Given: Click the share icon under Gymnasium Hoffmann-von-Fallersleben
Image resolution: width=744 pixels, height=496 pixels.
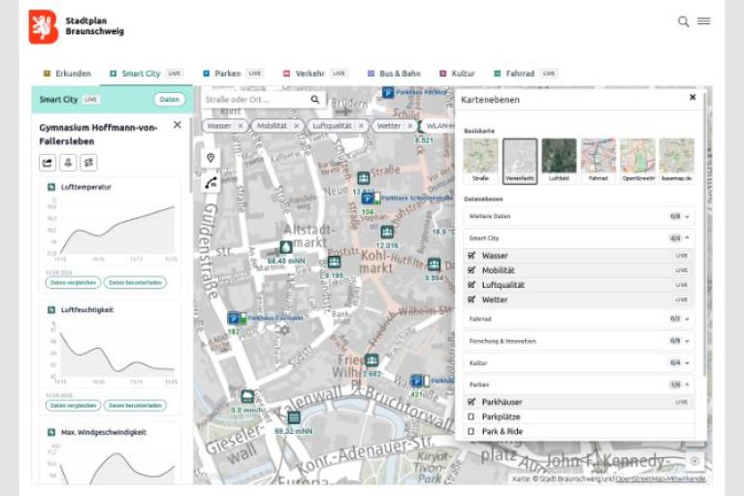Looking at the screenshot, I should coord(48,163).
